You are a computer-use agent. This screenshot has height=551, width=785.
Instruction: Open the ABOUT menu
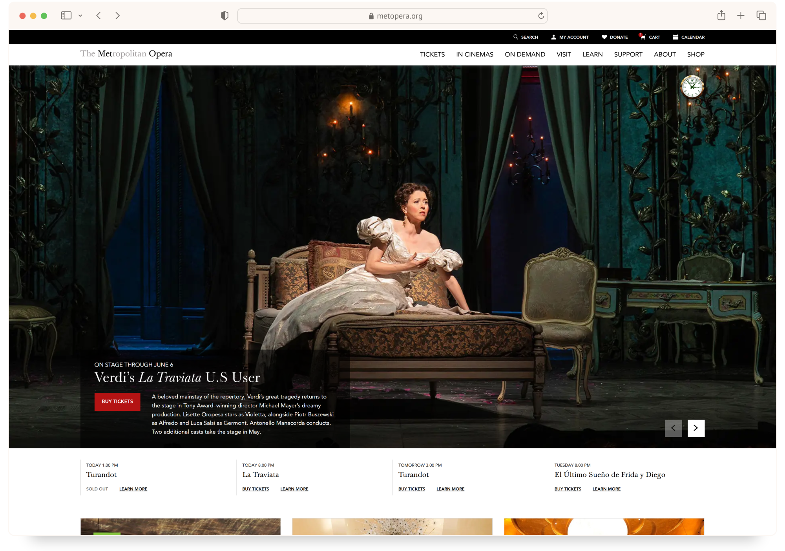(x=665, y=55)
